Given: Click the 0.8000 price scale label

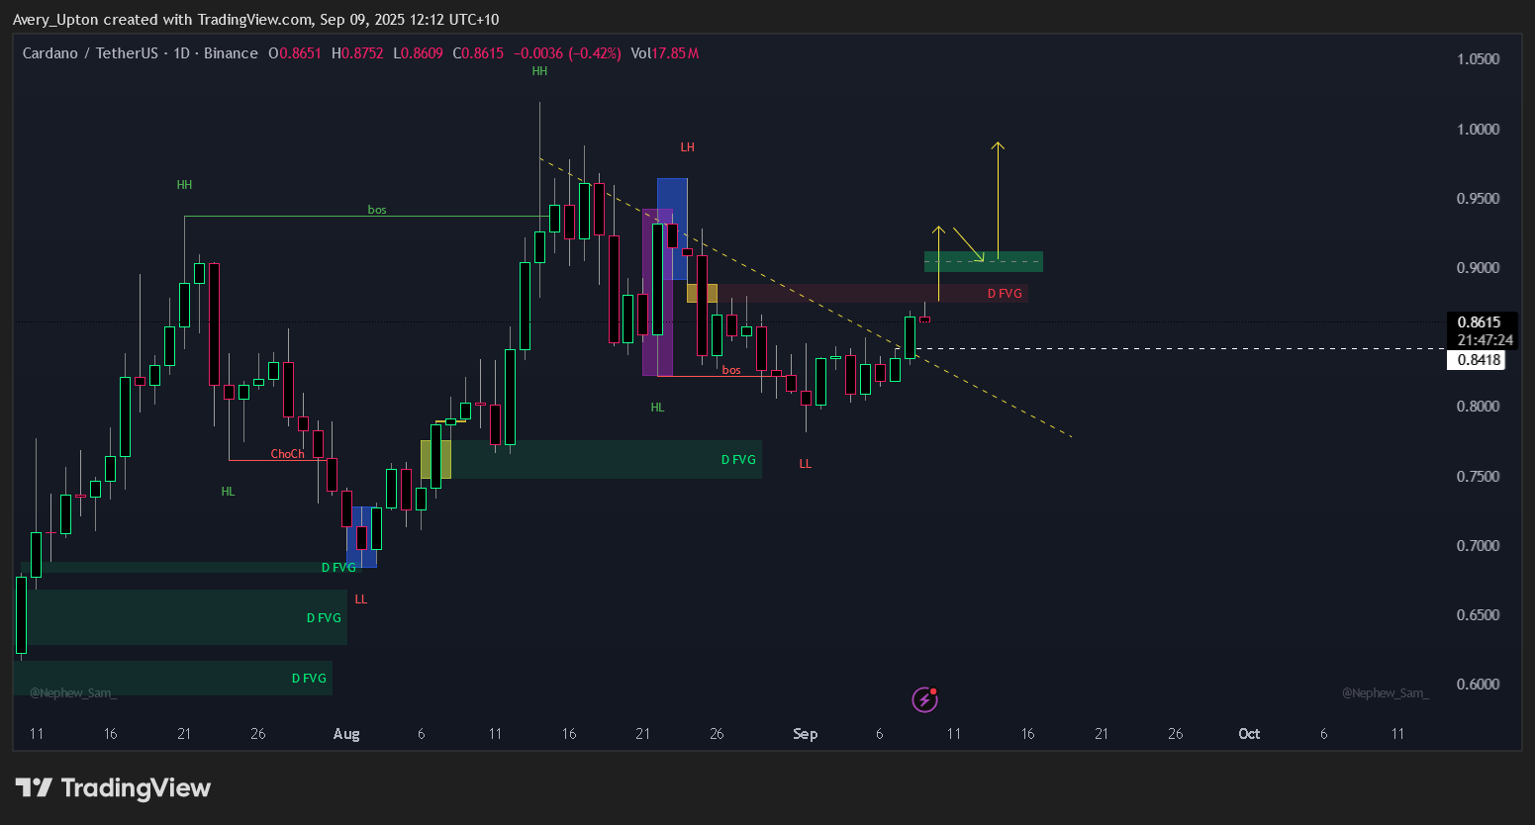Looking at the screenshot, I should click(1478, 407).
